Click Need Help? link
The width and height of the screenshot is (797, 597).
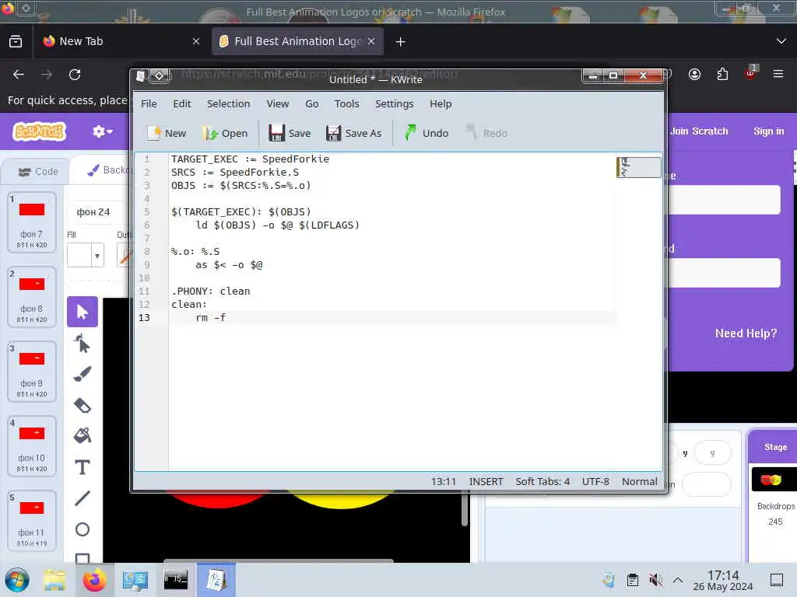tap(746, 333)
